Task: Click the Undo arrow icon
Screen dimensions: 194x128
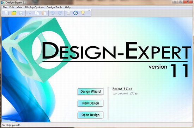Action: [x=53, y=13]
